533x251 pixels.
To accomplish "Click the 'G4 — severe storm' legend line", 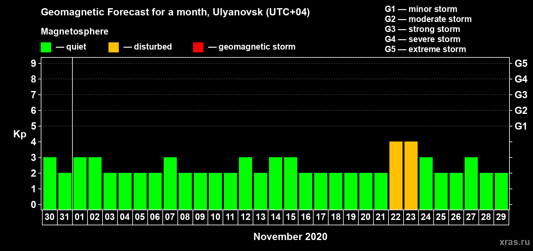I will coord(423,39).
